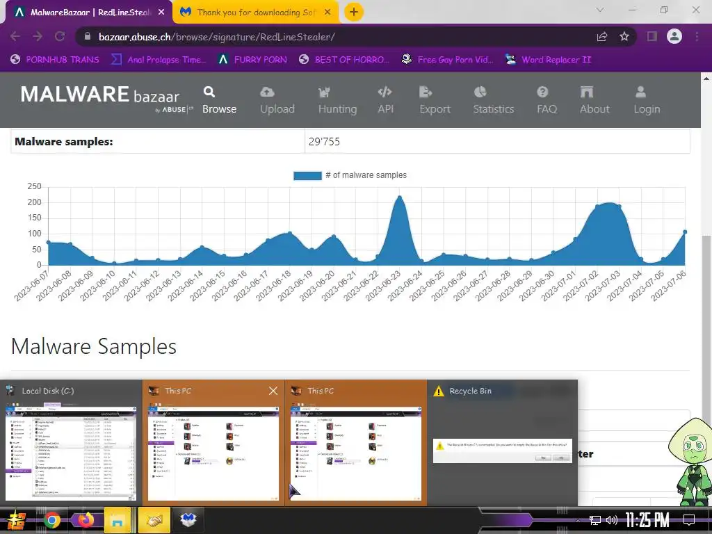Select the Local Disk (C:) window preview

coord(71,443)
